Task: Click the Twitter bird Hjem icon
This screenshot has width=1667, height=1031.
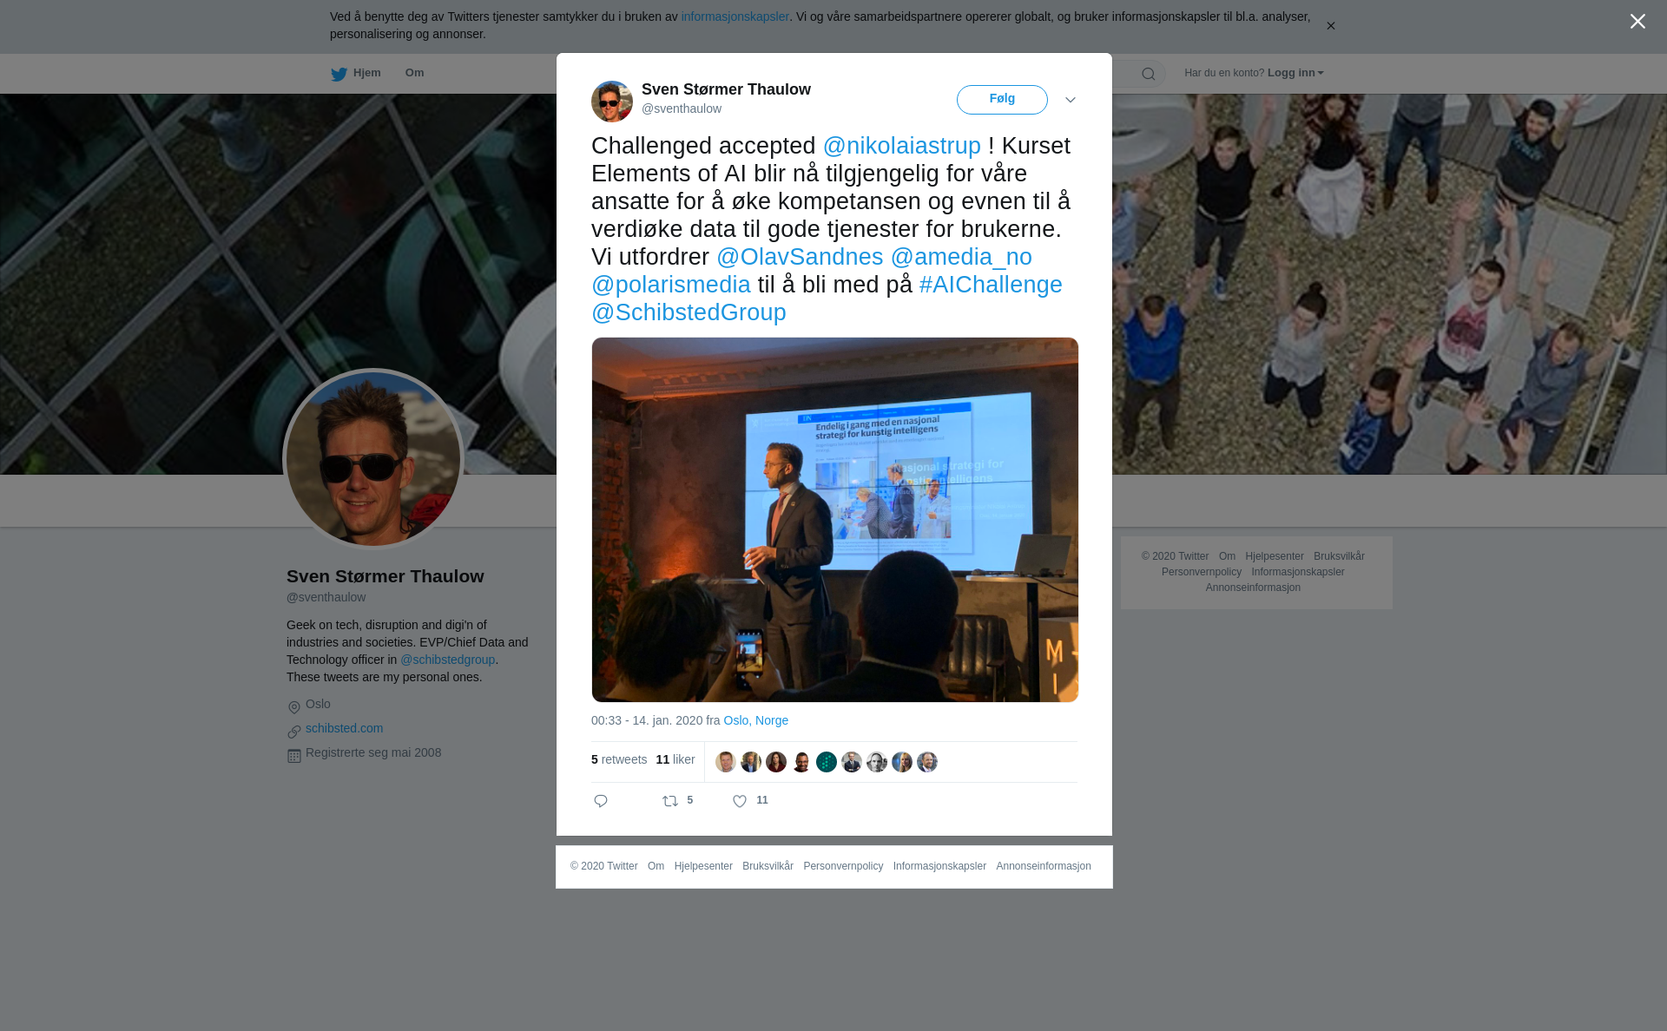Action: [x=339, y=74]
